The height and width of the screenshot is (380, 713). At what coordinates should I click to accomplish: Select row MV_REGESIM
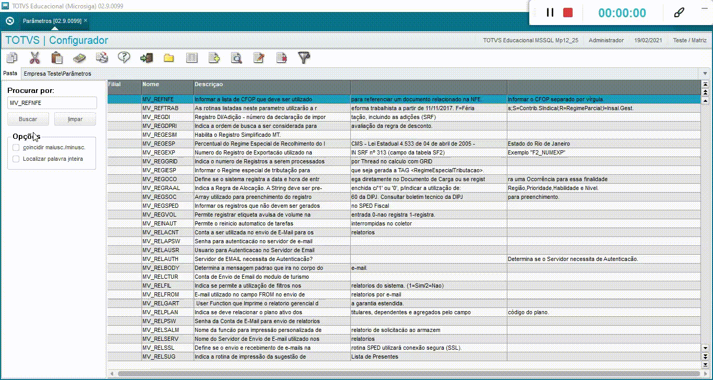404,135
